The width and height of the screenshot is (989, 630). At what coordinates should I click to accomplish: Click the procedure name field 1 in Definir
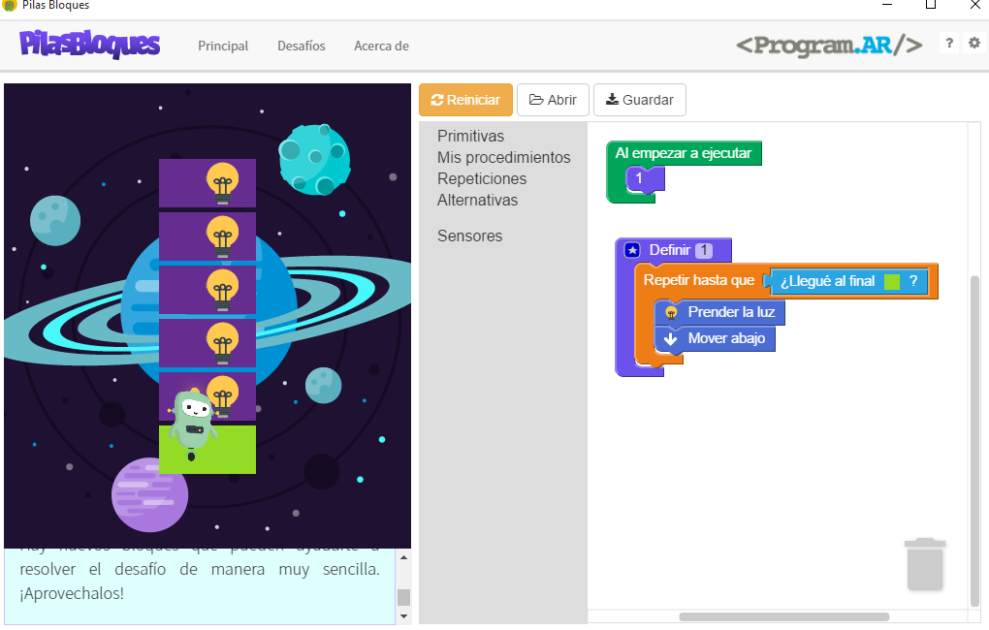point(704,250)
